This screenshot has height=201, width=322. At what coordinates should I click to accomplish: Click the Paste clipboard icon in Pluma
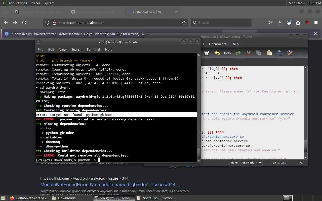[x=269, y=53]
